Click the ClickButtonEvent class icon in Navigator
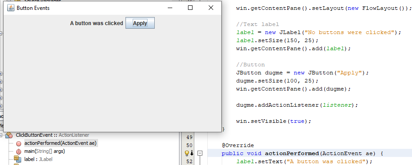The width and height of the screenshot is (412, 165). (9, 135)
